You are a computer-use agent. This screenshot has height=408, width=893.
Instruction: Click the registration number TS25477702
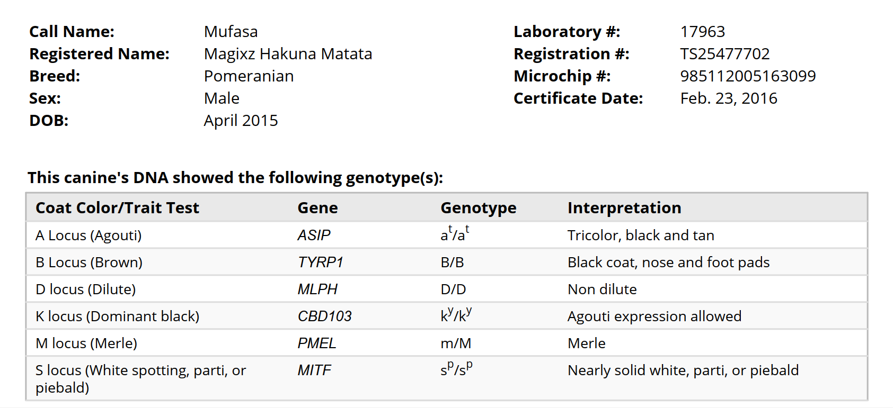click(x=724, y=54)
